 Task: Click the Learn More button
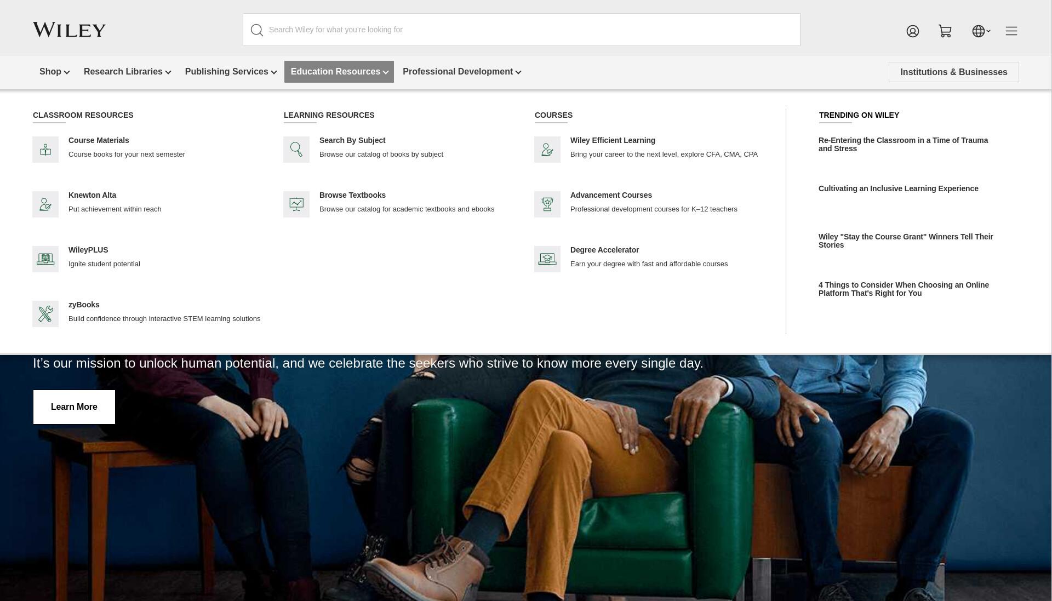(74, 407)
